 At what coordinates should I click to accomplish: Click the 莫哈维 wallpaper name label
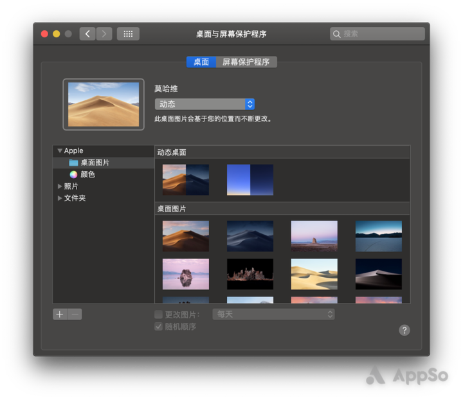point(166,89)
